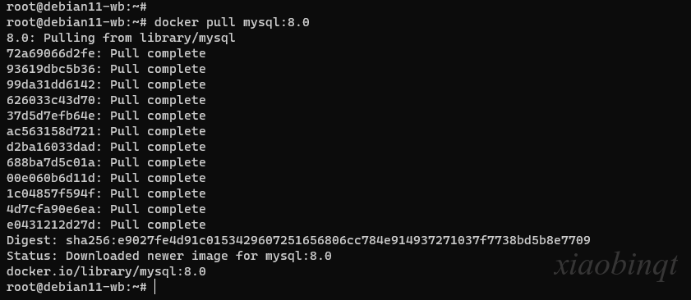Click the d2ba16033dad layer ID
The height and width of the screenshot is (300, 691).
coord(51,147)
